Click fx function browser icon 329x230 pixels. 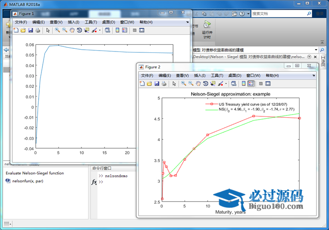tap(94, 182)
